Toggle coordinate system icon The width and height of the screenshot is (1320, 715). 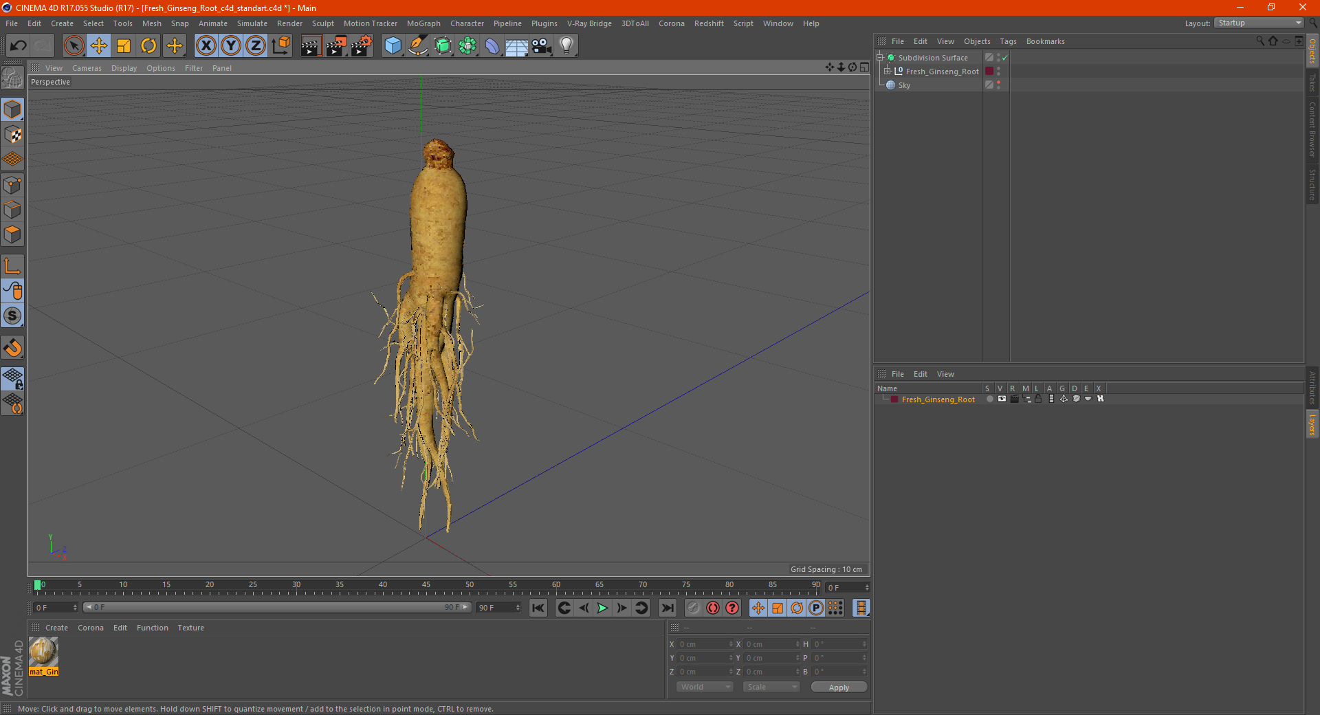click(x=280, y=46)
